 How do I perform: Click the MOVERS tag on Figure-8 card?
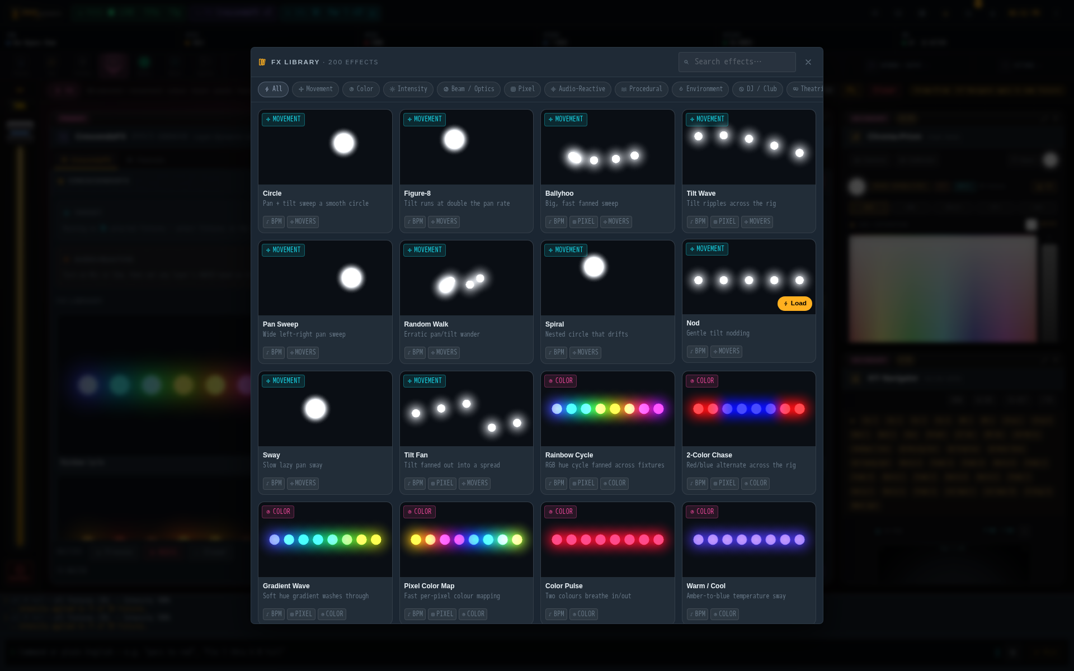pos(444,222)
